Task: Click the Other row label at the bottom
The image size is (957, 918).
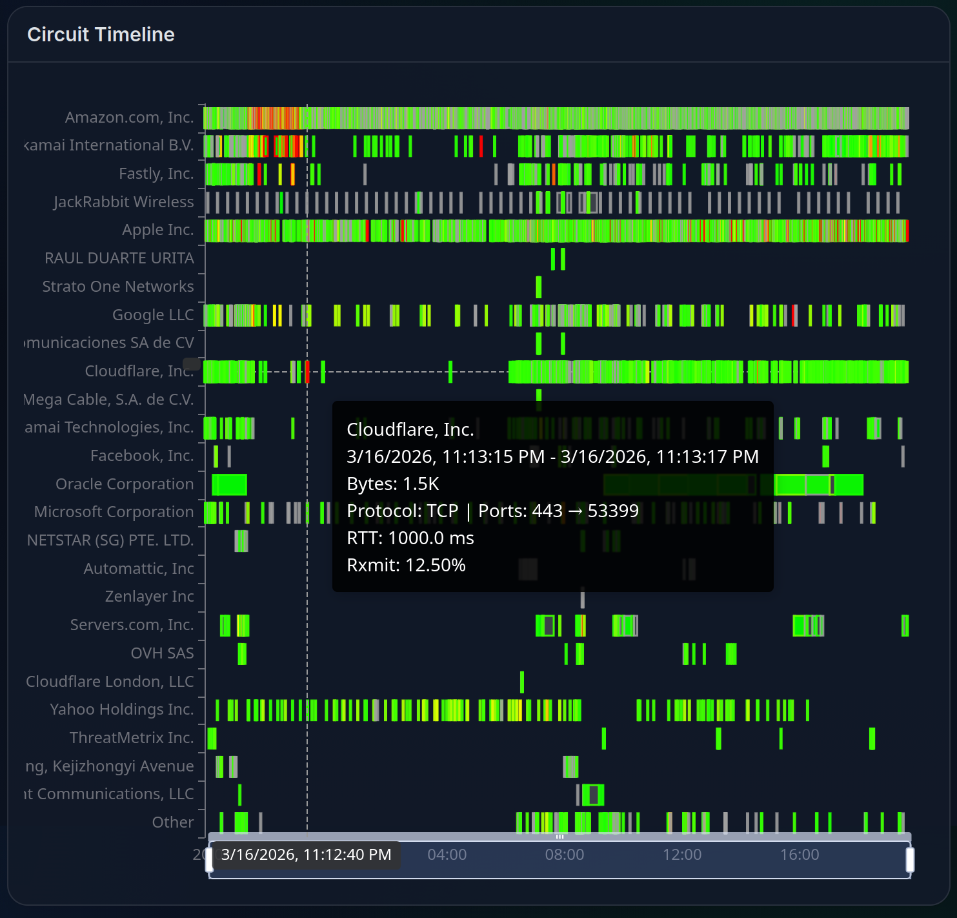Action: 173,822
